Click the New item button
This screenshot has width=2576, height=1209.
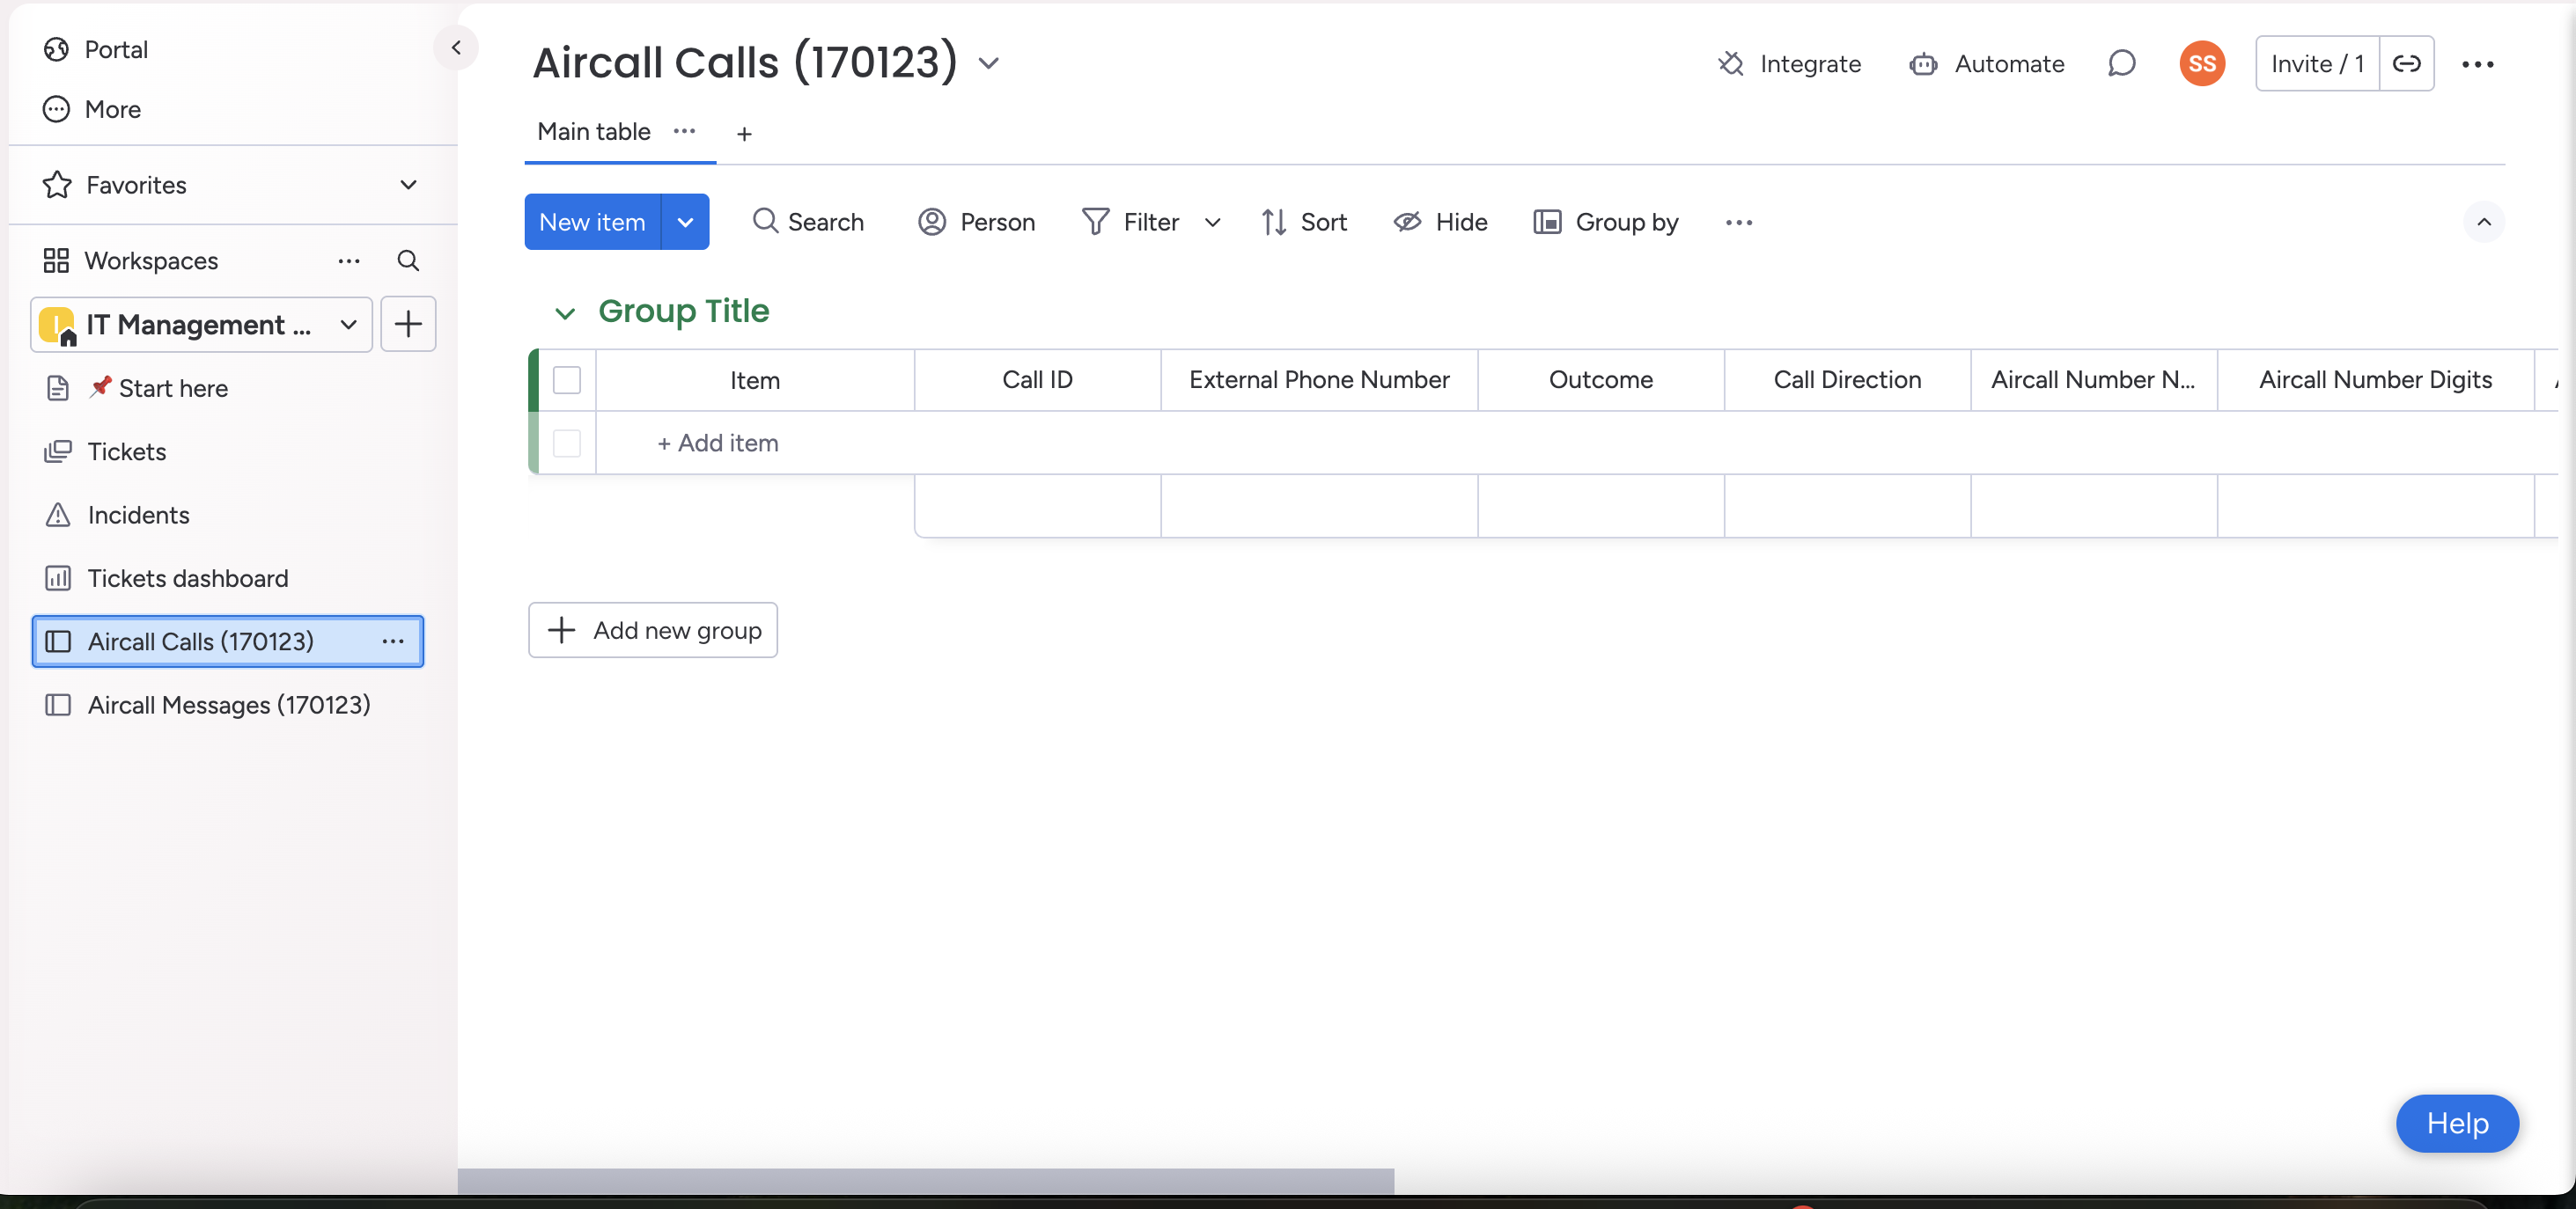pyautogui.click(x=593, y=222)
